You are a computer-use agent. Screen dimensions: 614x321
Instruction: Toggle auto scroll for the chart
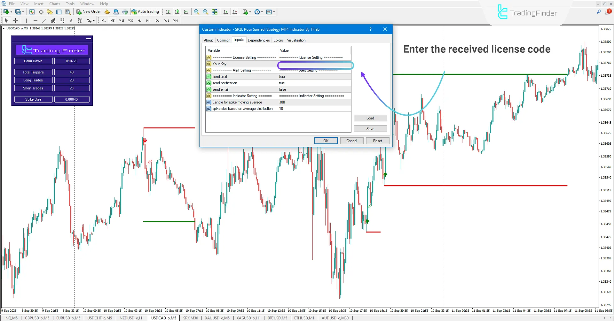pyautogui.click(x=225, y=12)
